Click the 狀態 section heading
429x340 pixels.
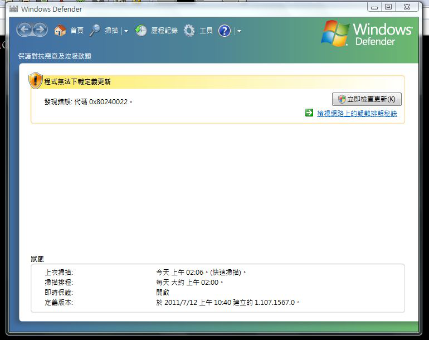point(37,259)
